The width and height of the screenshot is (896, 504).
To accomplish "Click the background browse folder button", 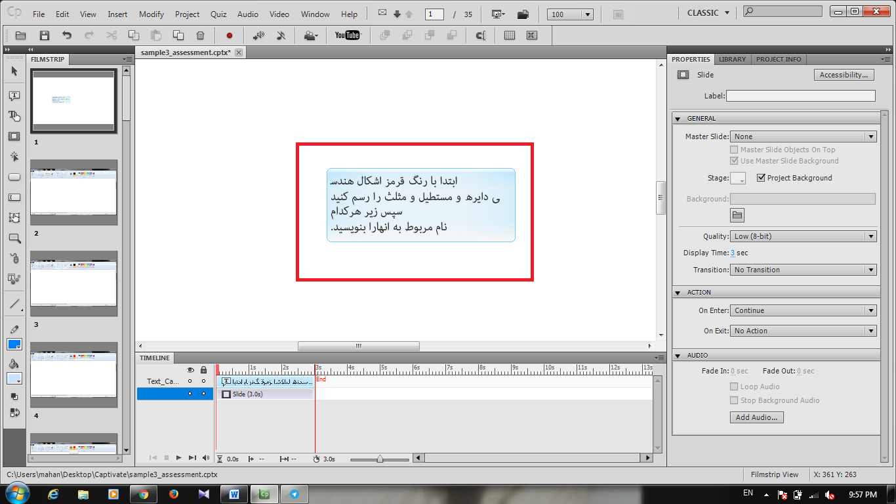I will 737,215.
